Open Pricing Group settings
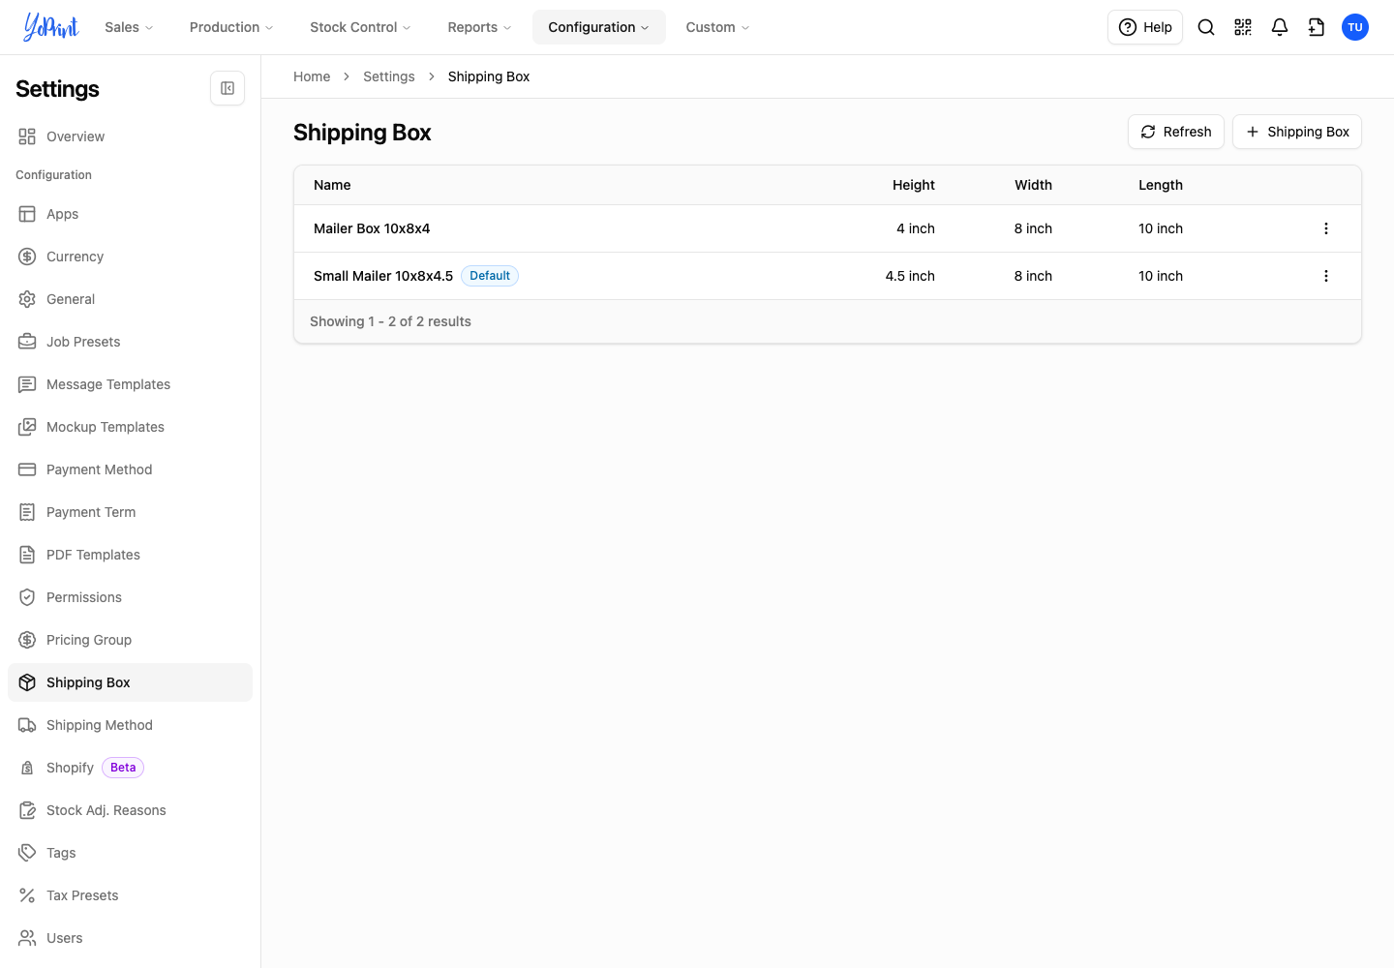The height and width of the screenshot is (968, 1394). [x=130, y=640]
